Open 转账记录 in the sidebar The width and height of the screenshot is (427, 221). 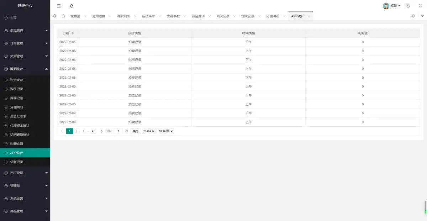[x=25, y=162]
